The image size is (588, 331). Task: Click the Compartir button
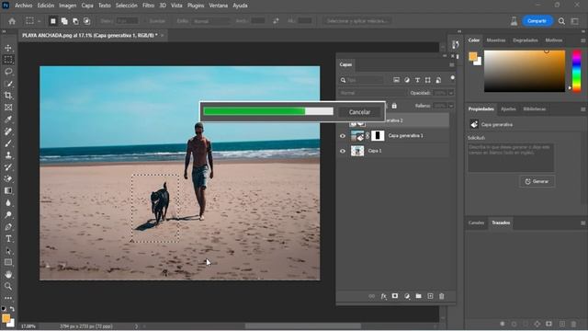tap(537, 21)
